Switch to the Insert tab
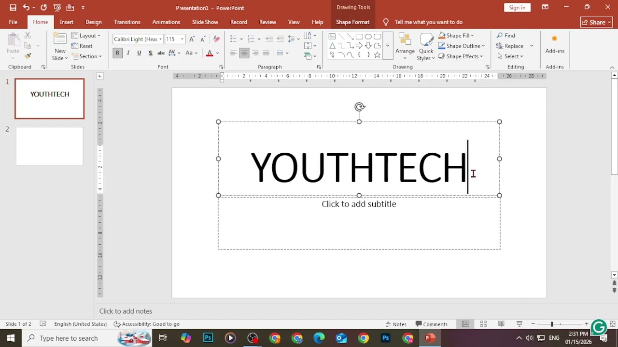This screenshot has width=618, height=347. (67, 22)
